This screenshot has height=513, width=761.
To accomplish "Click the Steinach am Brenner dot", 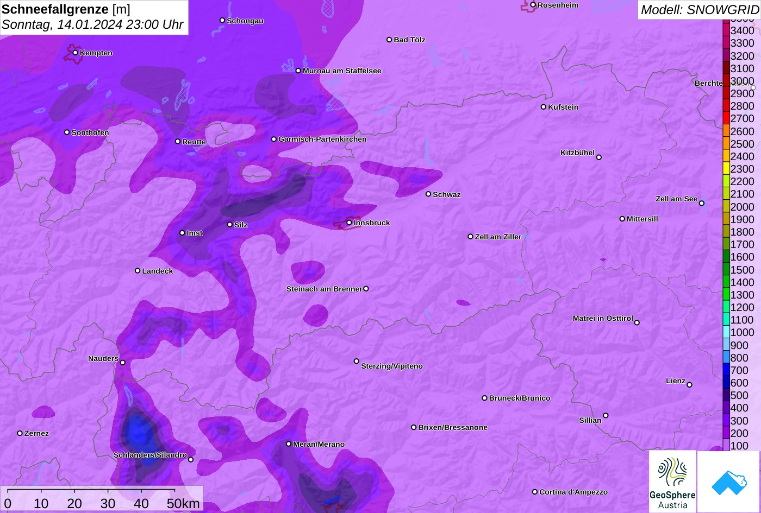I will pos(366,289).
